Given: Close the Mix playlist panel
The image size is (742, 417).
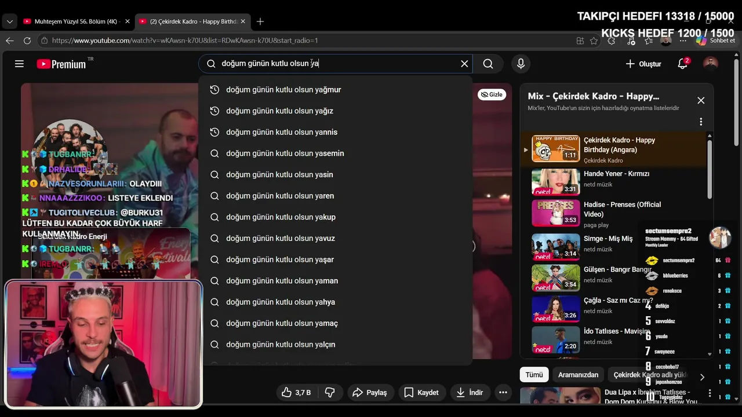Looking at the screenshot, I should pyautogui.click(x=701, y=100).
